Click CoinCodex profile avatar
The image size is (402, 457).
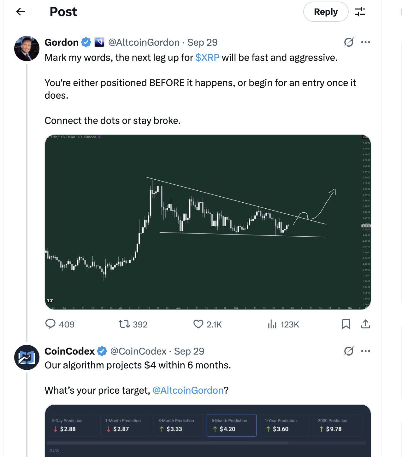tap(27, 357)
